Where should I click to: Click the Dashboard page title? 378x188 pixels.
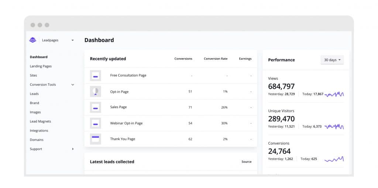pos(99,40)
